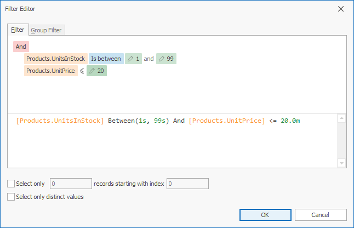Click the starting index input field
The width and height of the screenshot is (354, 228).
click(187, 184)
